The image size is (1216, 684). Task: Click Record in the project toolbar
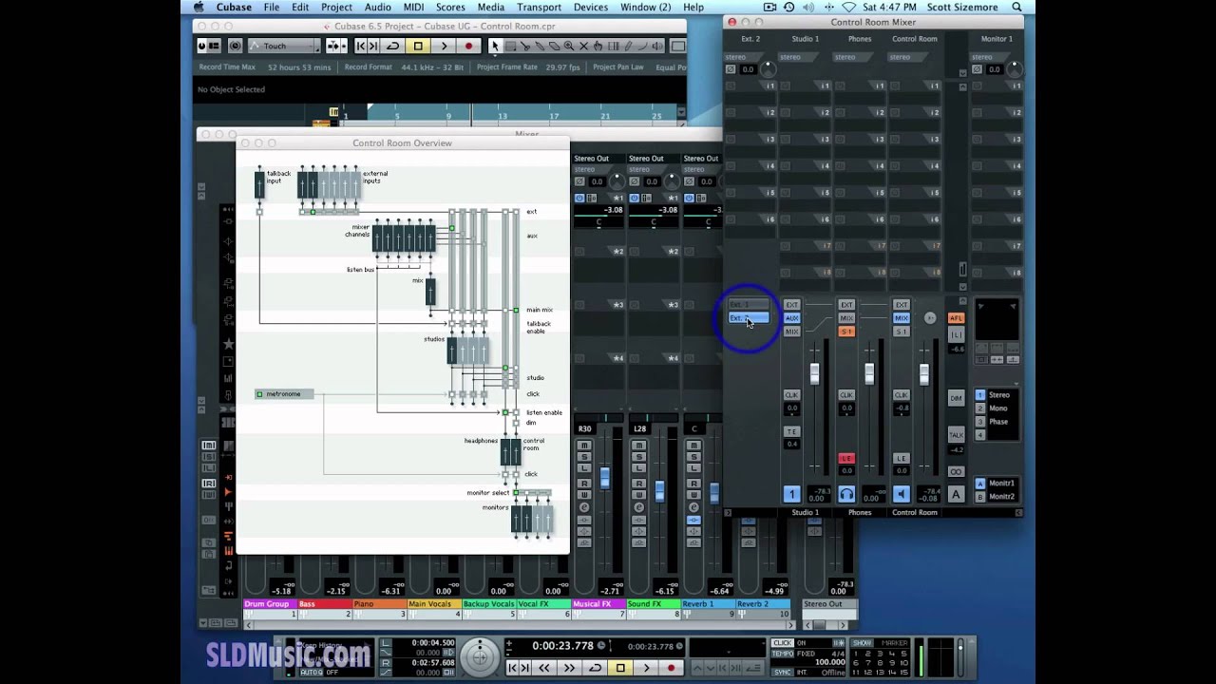point(468,46)
